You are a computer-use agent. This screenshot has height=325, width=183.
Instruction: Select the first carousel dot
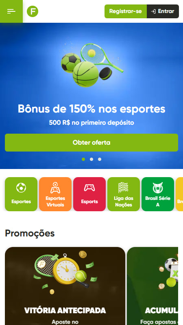point(83,159)
